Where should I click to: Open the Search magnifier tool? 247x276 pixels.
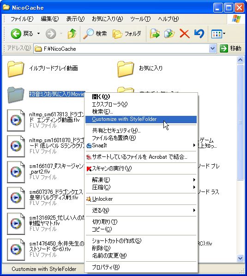tap(95, 33)
